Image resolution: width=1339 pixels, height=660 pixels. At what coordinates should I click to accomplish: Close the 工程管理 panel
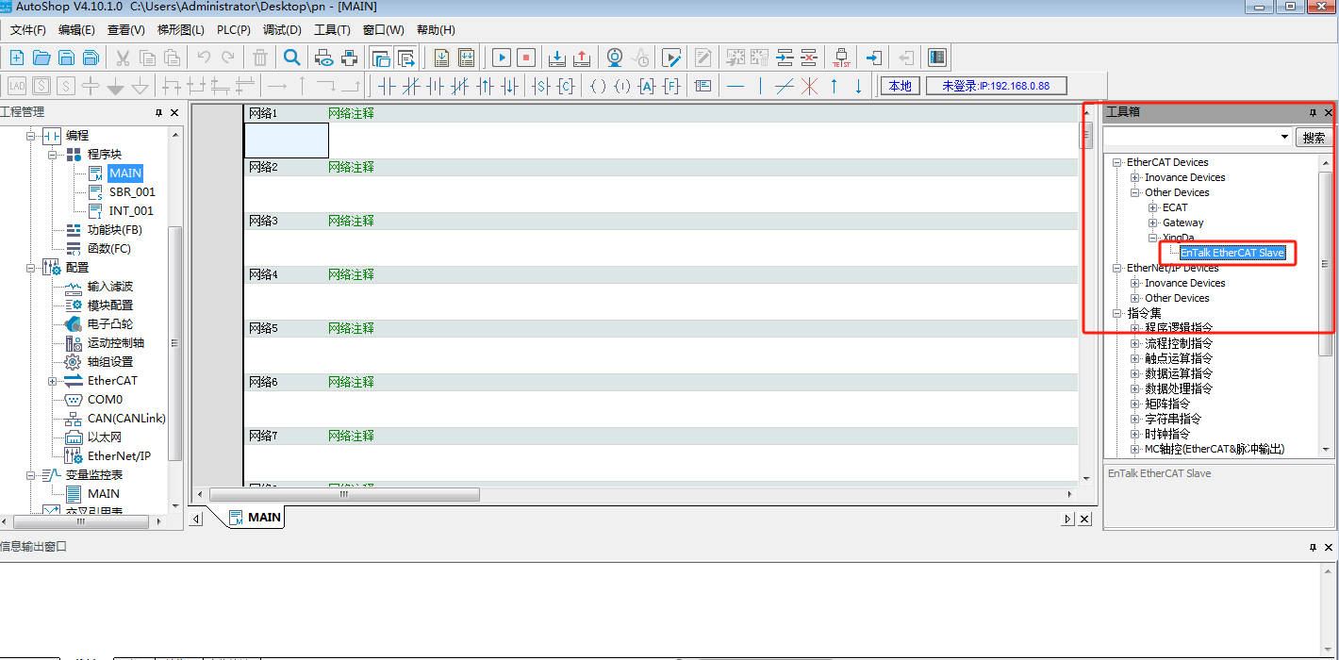pyautogui.click(x=174, y=113)
